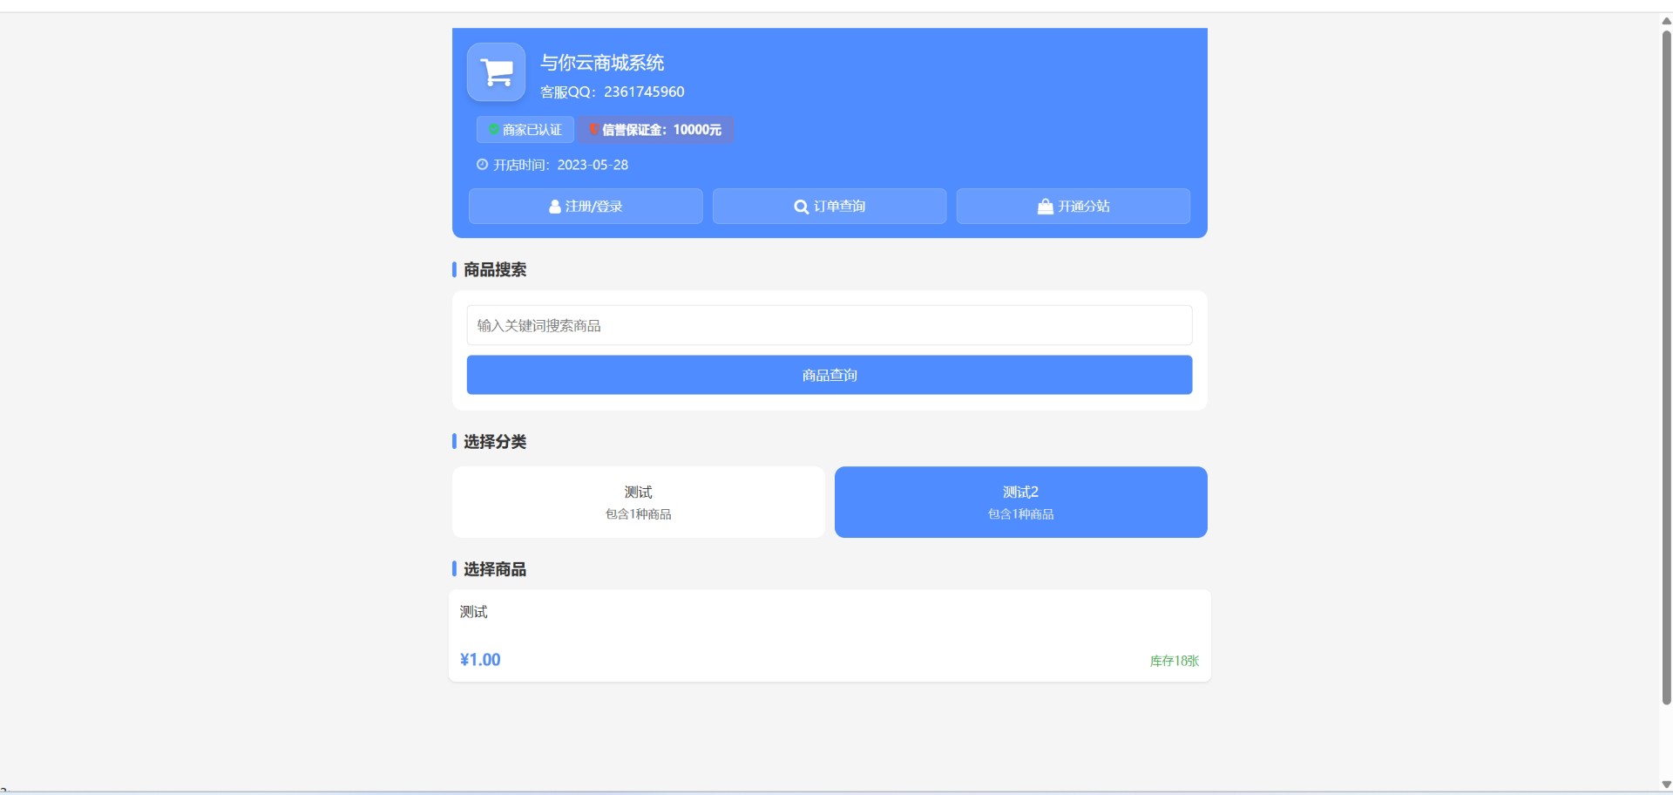Image resolution: width=1673 pixels, height=795 pixels.
Task: Open the 注册/登录 button
Action: tap(586, 207)
